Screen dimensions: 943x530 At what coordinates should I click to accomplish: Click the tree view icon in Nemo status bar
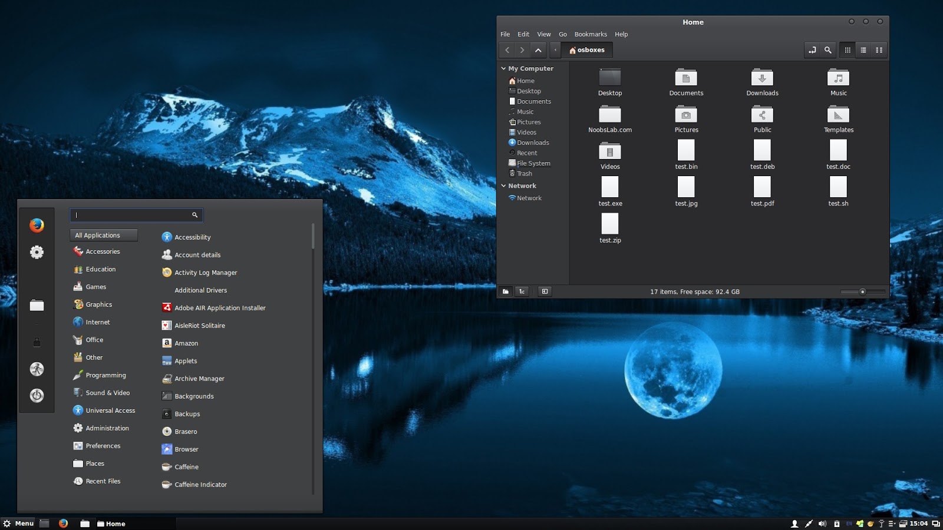coord(522,291)
